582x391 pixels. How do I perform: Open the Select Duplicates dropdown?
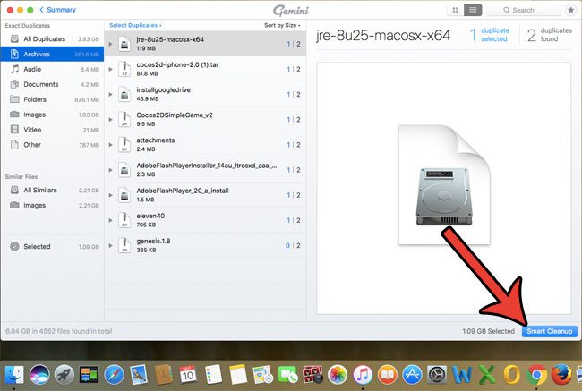click(135, 25)
